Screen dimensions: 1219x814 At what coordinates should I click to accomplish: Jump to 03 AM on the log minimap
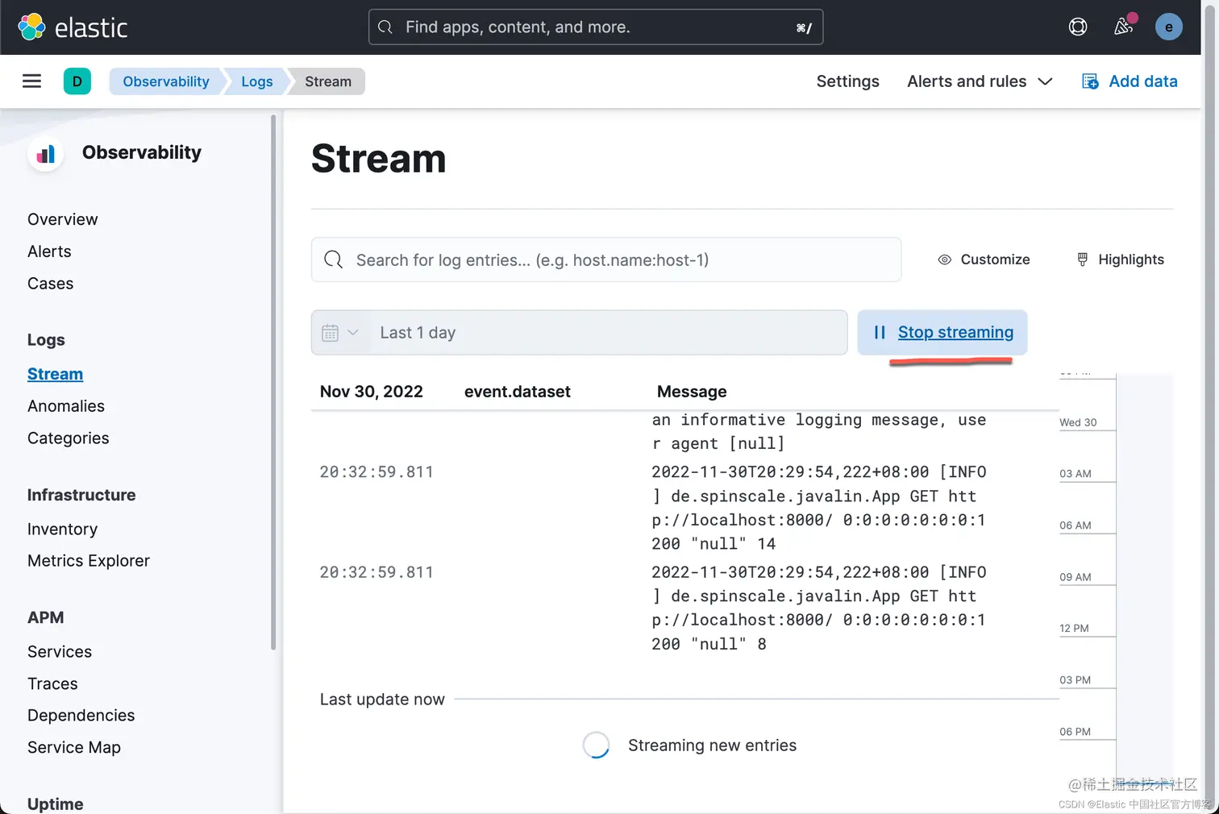pyautogui.click(x=1075, y=474)
